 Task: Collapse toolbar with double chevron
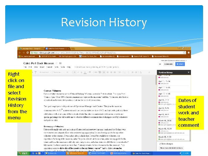tap(149, 72)
